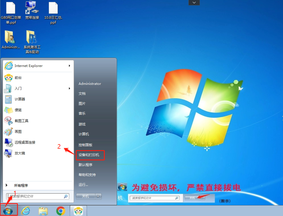Screen dimensions: 283x216
Task: Open 默认程序 default programs
Action: tap(86, 165)
